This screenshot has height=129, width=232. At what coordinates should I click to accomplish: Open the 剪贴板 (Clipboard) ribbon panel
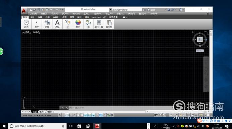pyautogui.click(x=109, y=24)
